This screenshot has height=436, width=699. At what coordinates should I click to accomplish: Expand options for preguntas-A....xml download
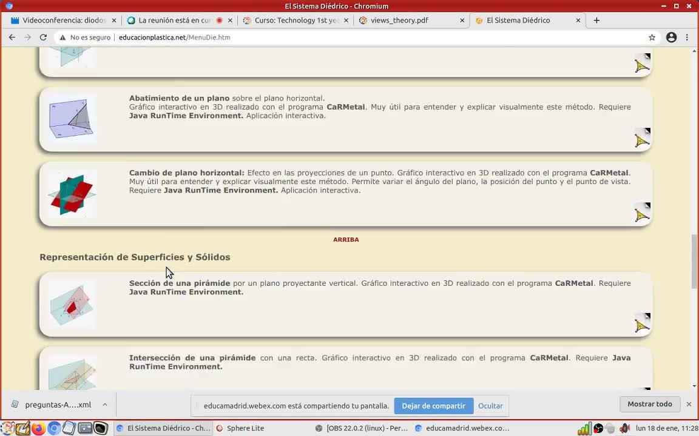105,405
